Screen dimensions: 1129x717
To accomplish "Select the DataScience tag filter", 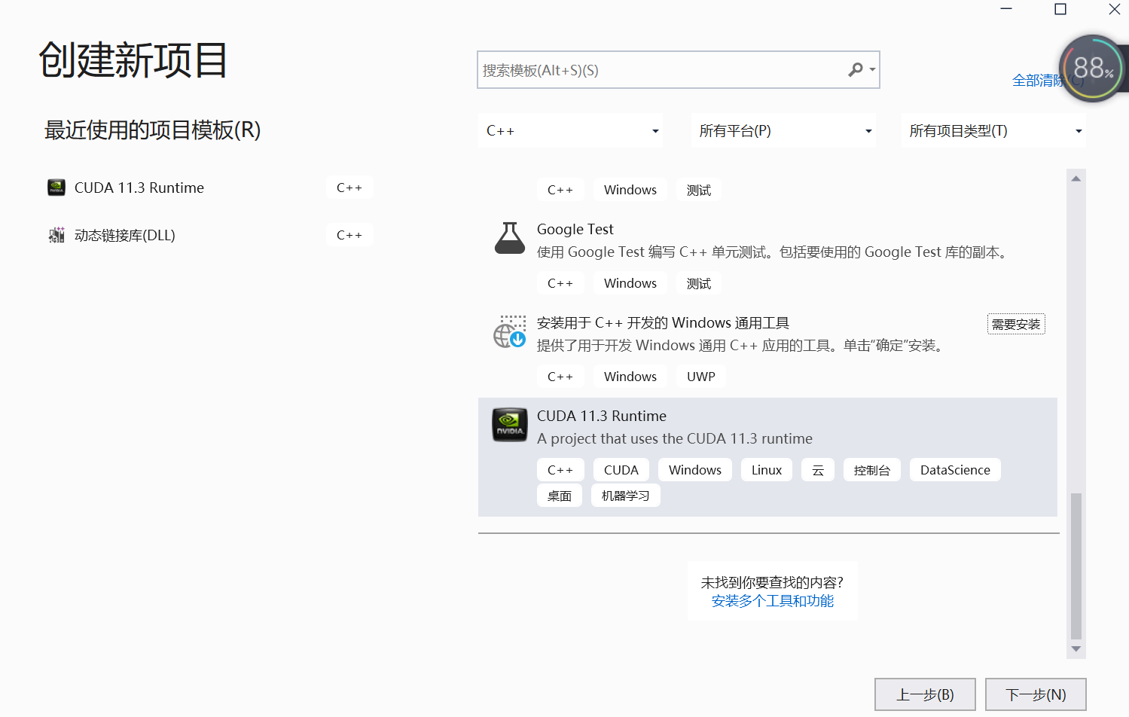I will [955, 469].
